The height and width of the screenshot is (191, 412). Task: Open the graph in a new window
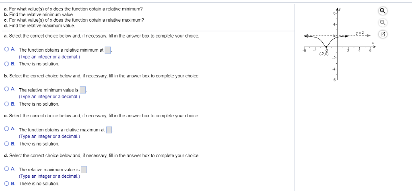(x=383, y=34)
